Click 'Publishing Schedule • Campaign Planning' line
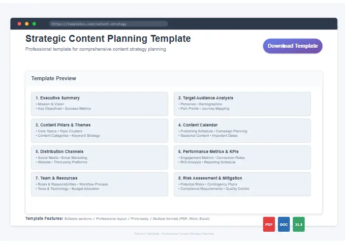This screenshot has height=244, width=345. pyautogui.click(x=214, y=131)
